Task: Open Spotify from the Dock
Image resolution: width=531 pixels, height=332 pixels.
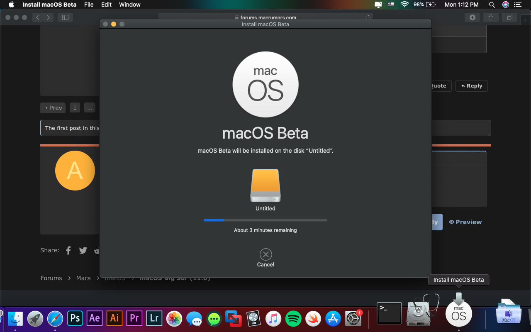Action: (x=293, y=318)
